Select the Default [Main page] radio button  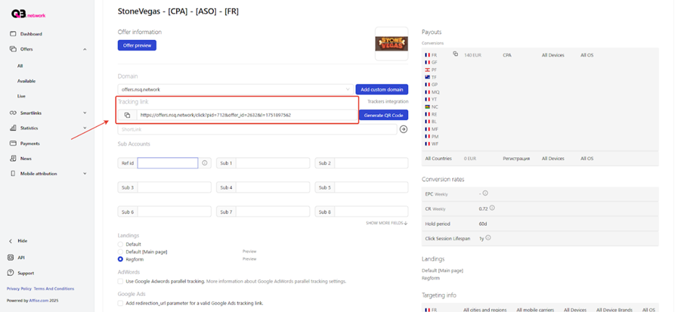(120, 252)
